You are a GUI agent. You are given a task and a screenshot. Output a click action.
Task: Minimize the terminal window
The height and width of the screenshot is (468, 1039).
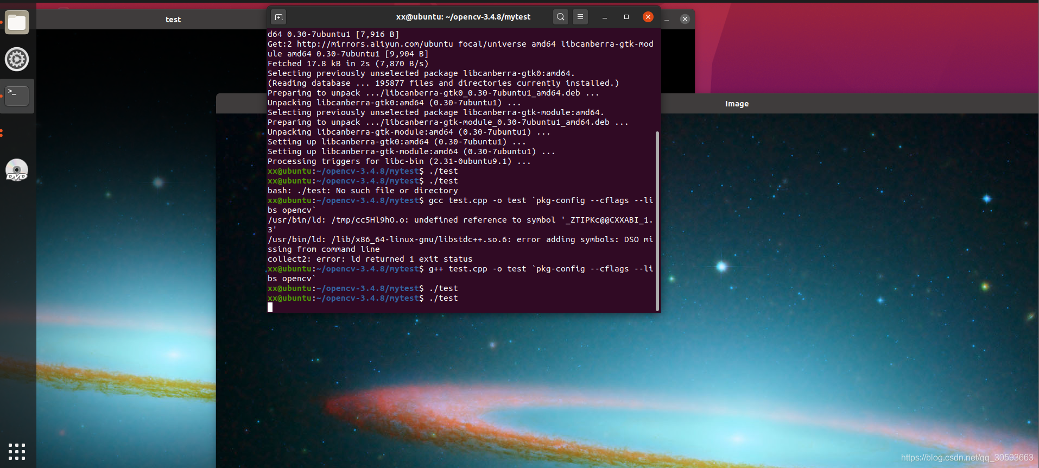coord(604,17)
